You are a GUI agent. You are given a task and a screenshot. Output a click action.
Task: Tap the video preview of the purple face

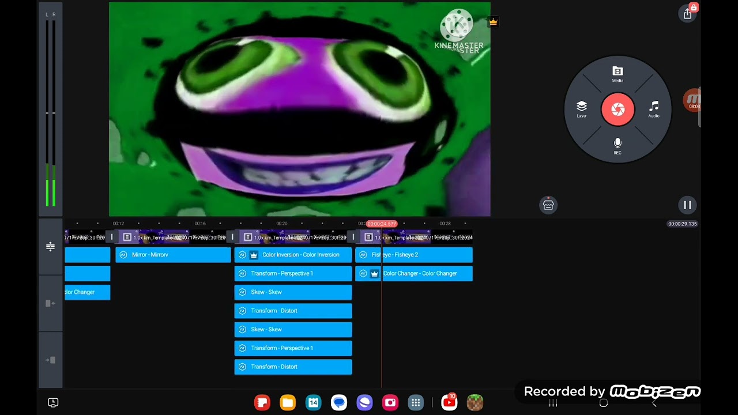(299, 109)
